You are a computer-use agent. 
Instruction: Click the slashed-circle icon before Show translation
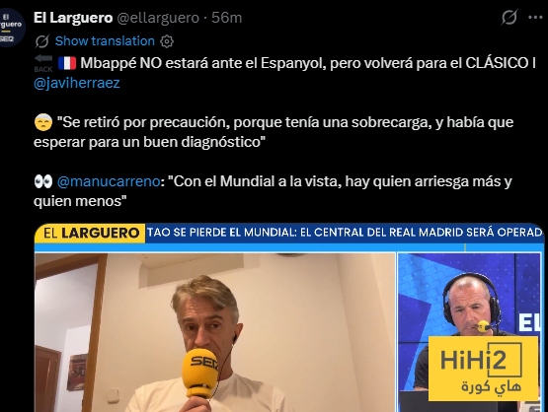pyautogui.click(x=41, y=41)
